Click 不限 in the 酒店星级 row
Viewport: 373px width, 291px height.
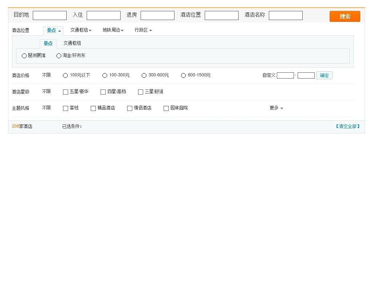click(x=46, y=92)
